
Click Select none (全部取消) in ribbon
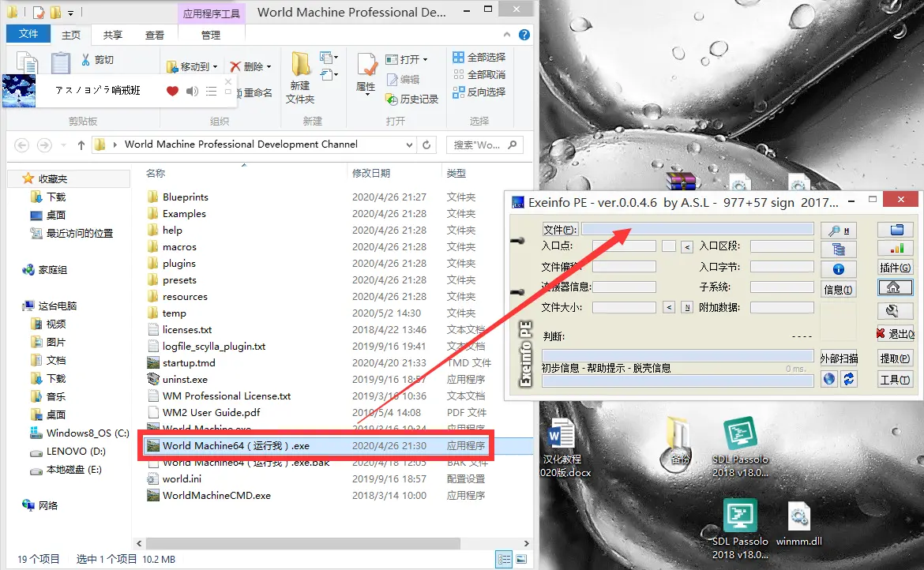[x=479, y=75]
